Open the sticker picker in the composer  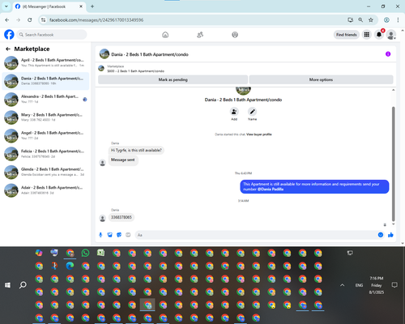tap(119, 235)
